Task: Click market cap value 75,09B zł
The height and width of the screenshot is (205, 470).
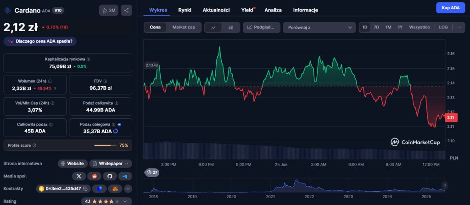Action: 60,66
